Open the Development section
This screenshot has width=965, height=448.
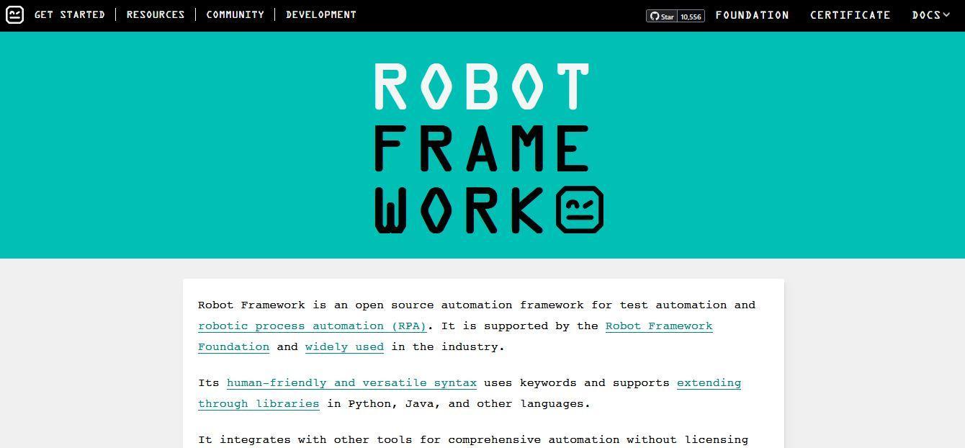click(321, 14)
